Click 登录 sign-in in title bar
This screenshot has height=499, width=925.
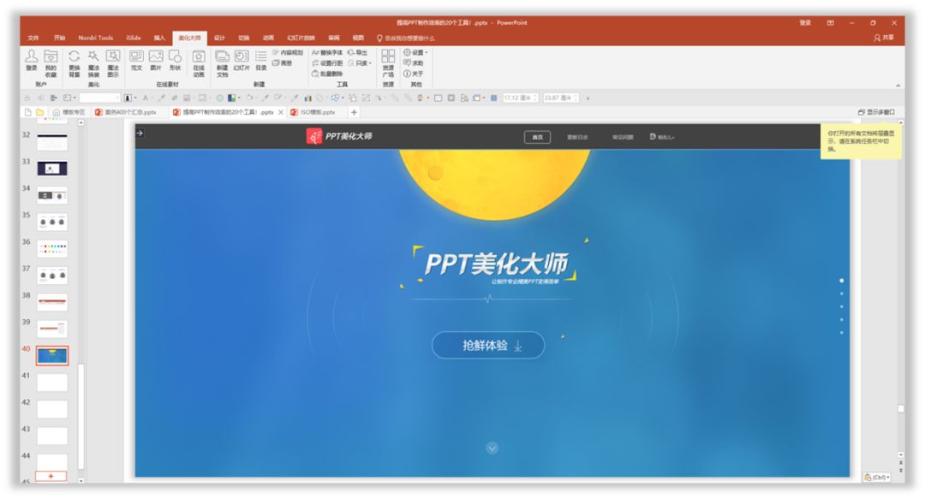click(804, 22)
